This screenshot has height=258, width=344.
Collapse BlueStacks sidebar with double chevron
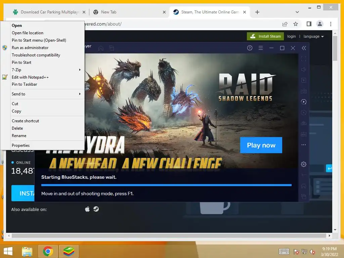(304, 48)
